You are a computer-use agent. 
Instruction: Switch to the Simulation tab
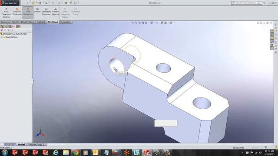[66, 22]
